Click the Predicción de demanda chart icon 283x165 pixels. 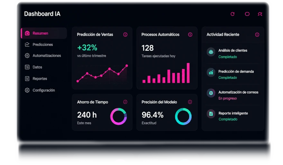[211, 73]
